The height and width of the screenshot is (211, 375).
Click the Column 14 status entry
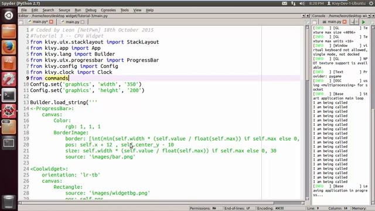pos(338,209)
